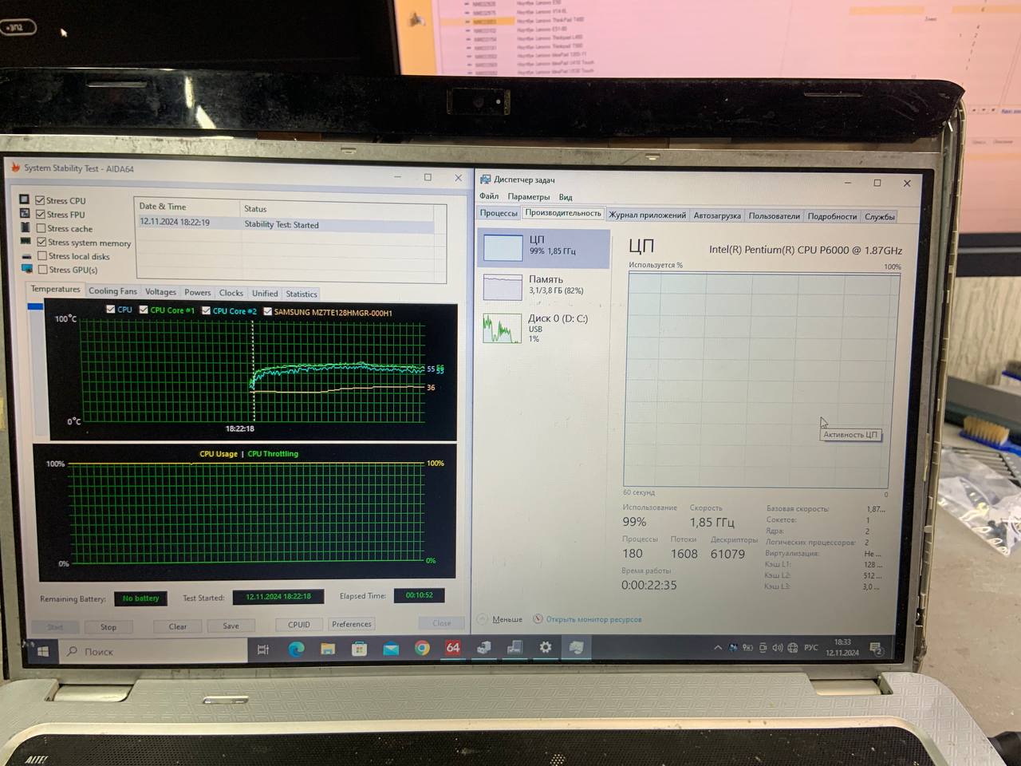Open the Statistics tab
Image resolution: width=1021 pixels, height=766 pixels.
[x=301, y=294]
